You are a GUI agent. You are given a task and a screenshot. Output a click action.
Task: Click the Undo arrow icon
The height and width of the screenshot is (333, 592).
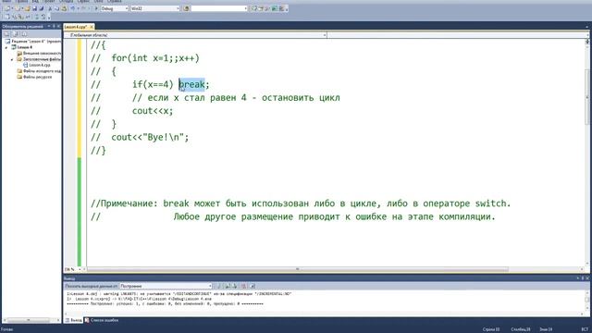(x=73, y=8)
